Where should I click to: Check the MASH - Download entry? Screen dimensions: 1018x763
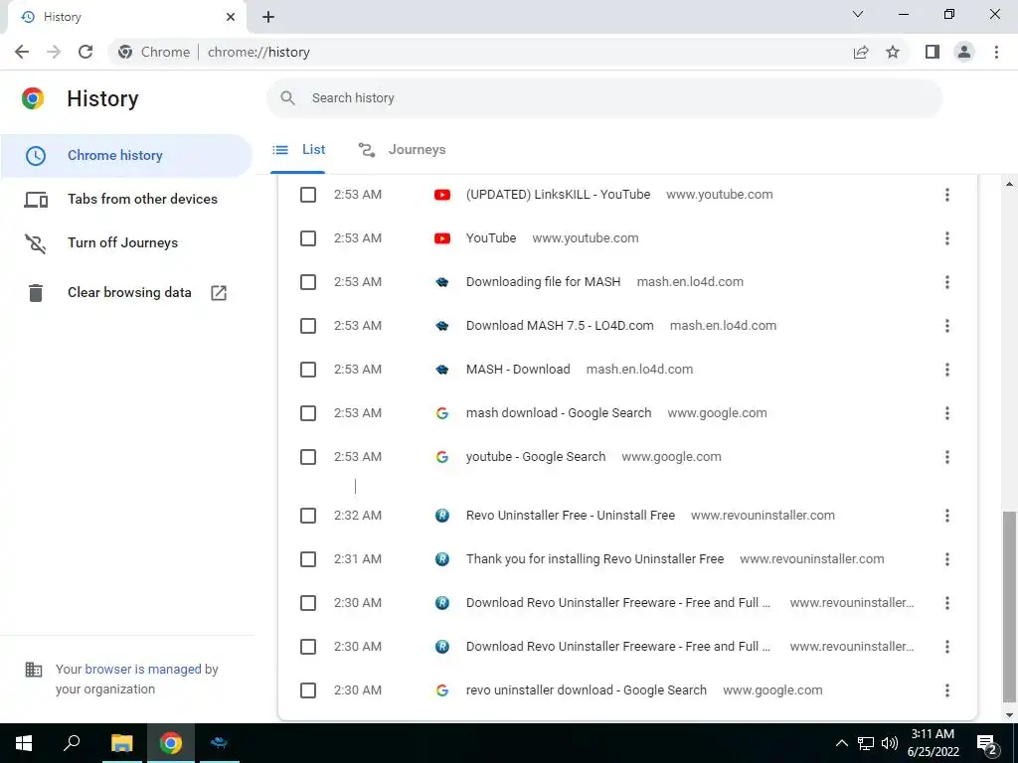point(308,370)
